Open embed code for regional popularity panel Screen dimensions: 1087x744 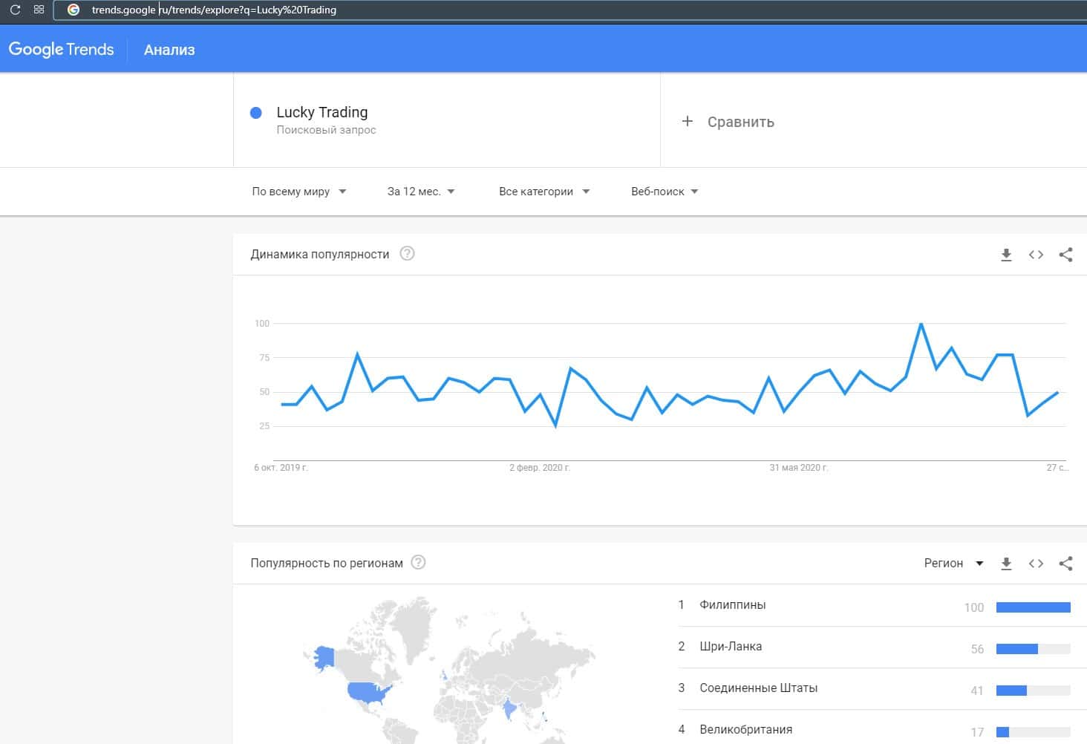[1036, 564]
